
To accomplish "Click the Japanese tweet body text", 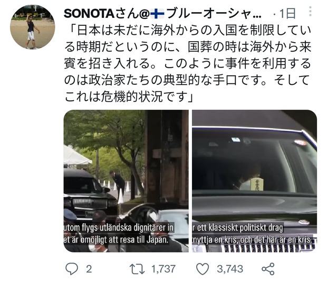I will 188,63.
